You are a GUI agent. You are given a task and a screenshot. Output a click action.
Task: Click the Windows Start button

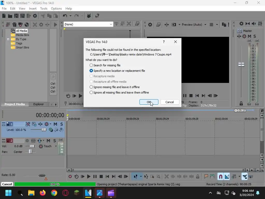coord(8,193)
